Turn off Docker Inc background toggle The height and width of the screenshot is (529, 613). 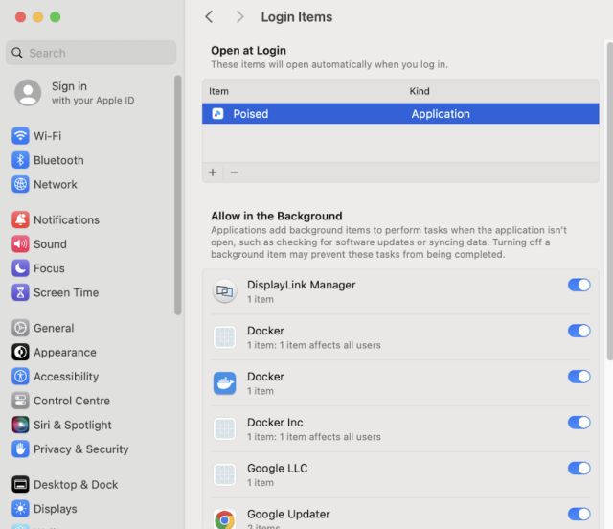point(579,423)
